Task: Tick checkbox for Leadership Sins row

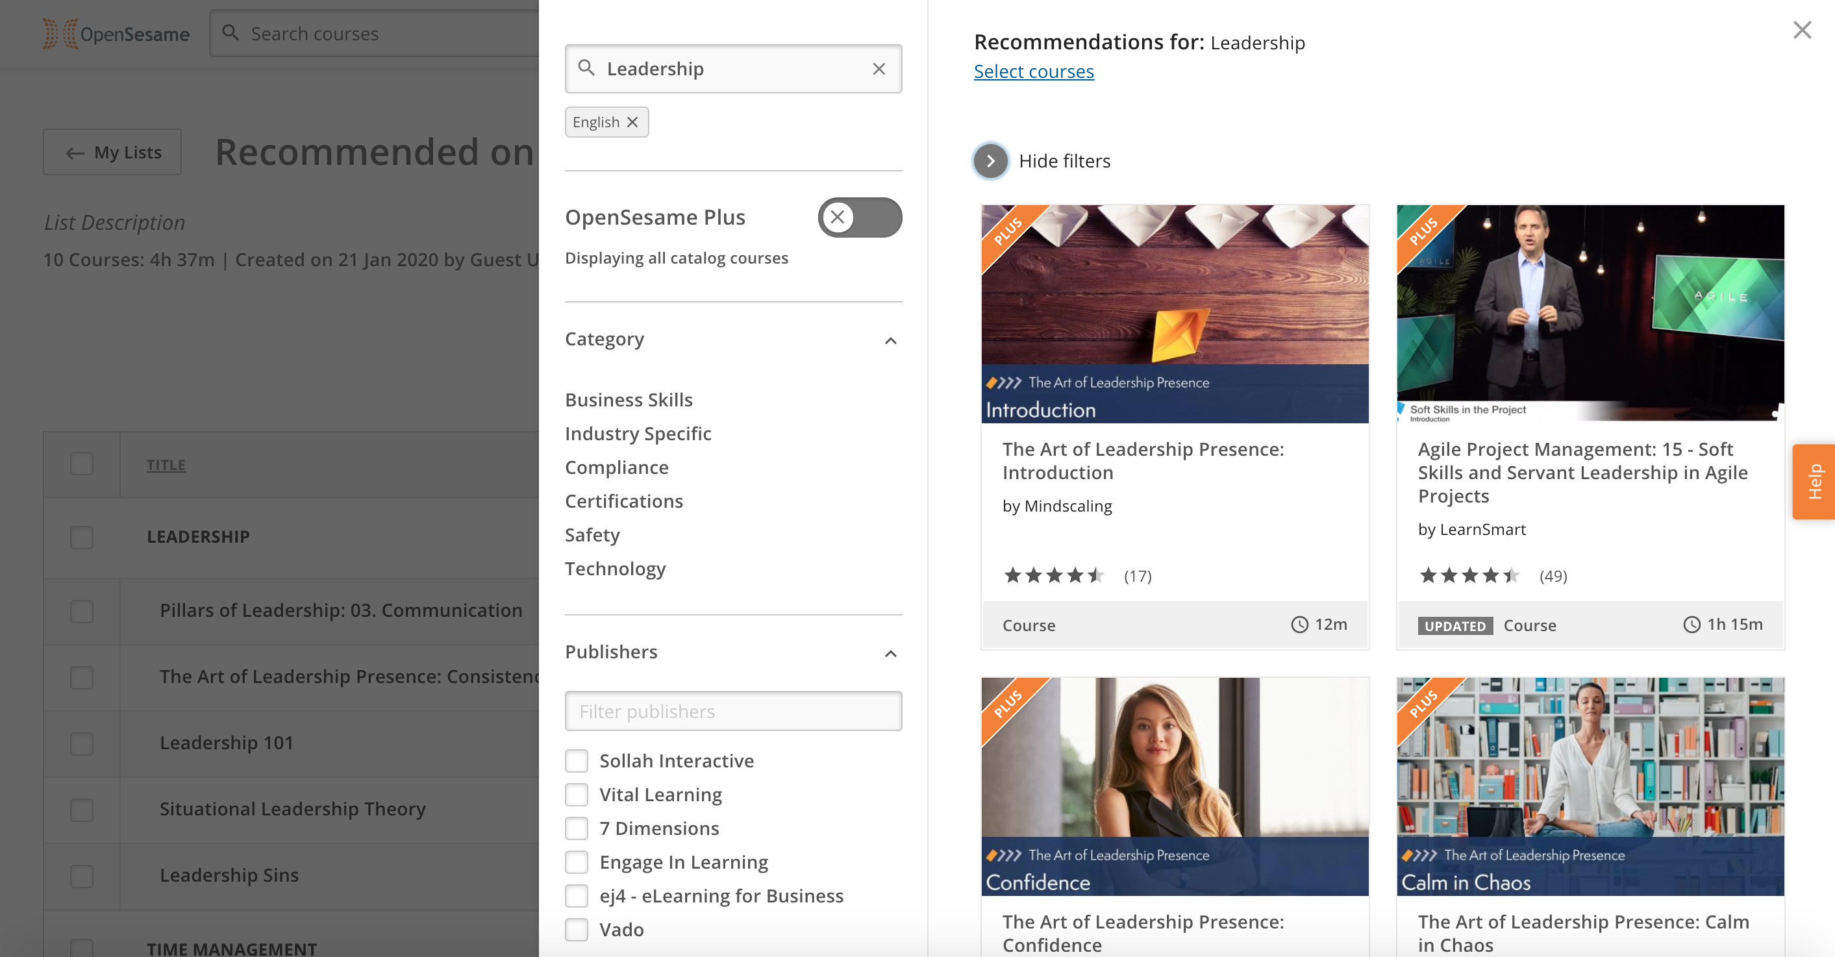Action: click(x=82, y=876)
